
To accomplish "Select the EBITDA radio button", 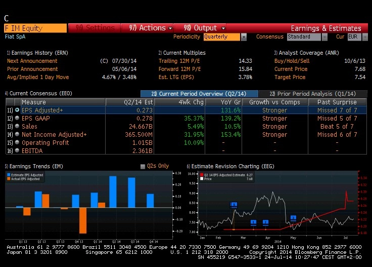I will coord(17,150).
